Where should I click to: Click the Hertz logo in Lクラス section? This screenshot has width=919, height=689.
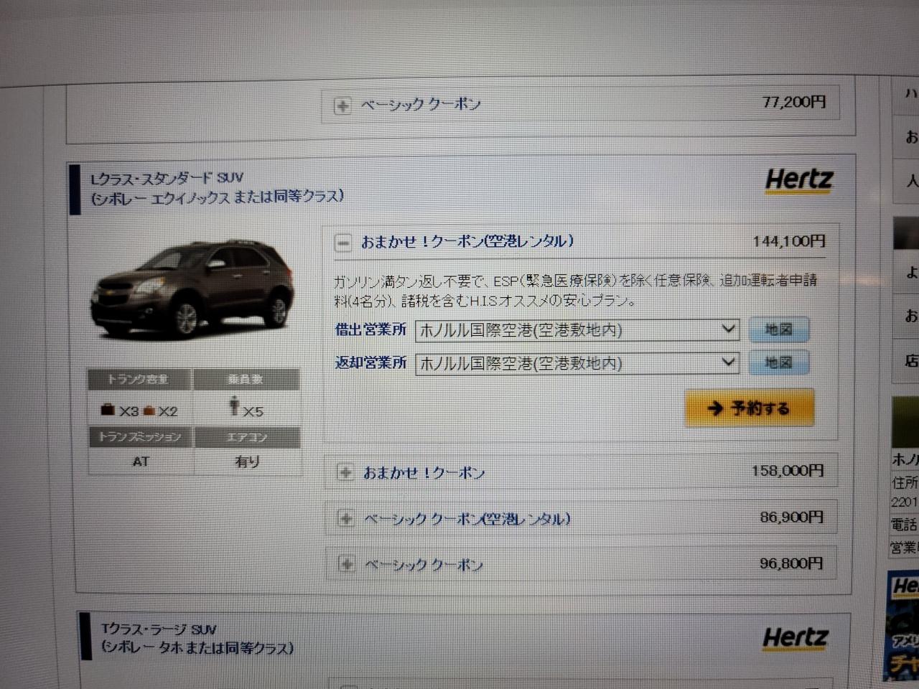click(799, 179)
